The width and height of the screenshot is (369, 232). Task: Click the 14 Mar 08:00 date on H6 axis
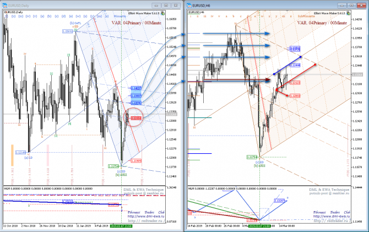(286, 226)
